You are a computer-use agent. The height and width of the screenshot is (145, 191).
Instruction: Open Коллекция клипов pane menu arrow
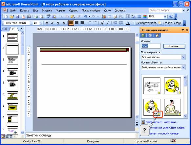tap(183, 30)
